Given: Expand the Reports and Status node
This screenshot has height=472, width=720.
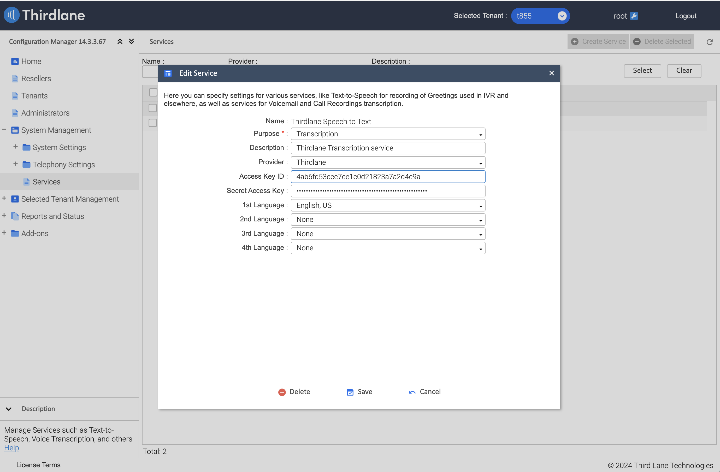Looking at the screenshot, I should tap(4, 216).
